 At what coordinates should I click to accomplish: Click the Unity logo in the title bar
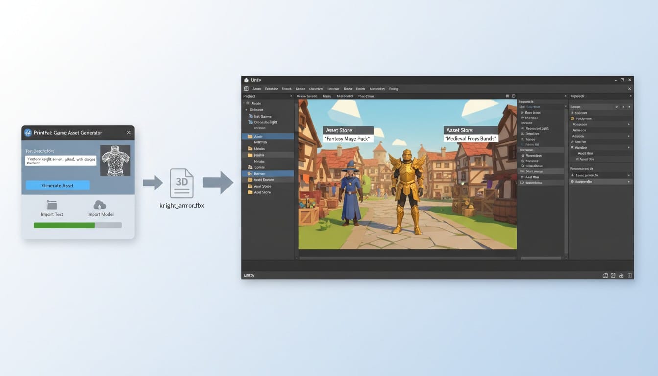point(246,80)
